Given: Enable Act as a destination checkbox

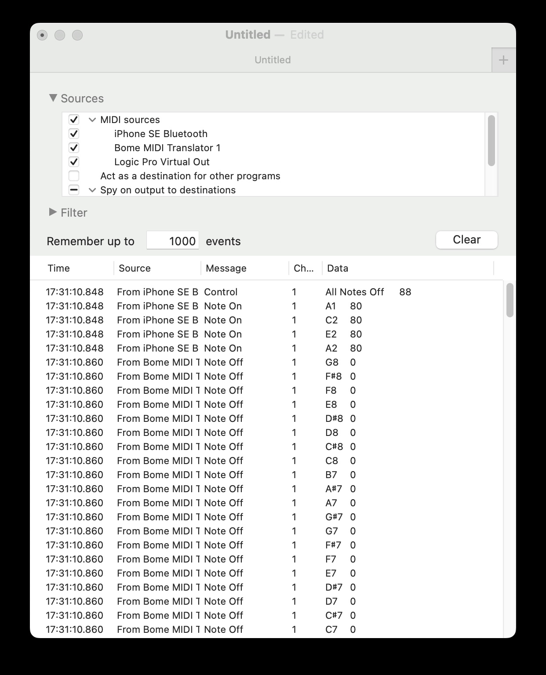Looking at the screenshot, I should (x=74, y=176).
